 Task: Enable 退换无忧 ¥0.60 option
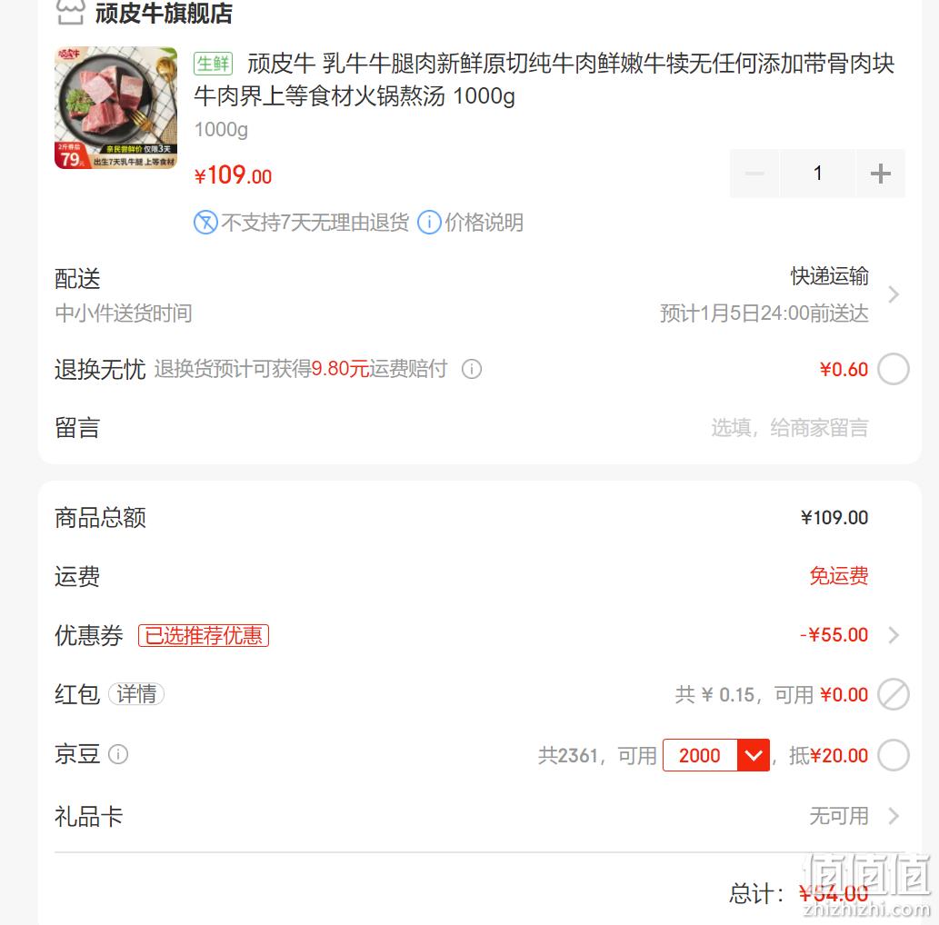[x=893, y=369]
